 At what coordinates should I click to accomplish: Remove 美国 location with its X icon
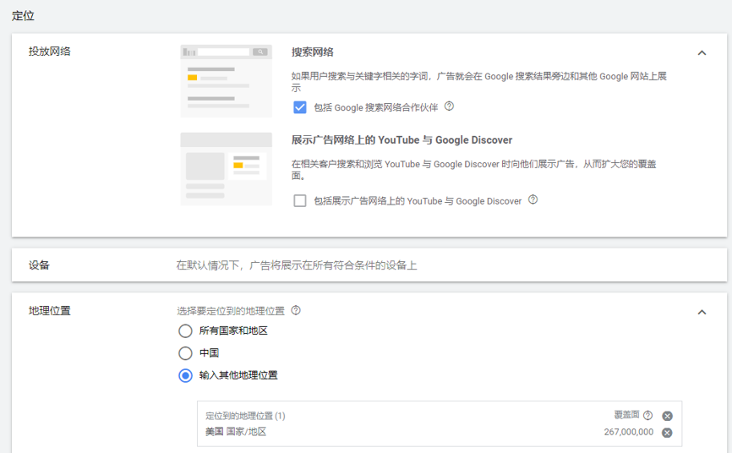pyautogui.click(x=668, y=433)
